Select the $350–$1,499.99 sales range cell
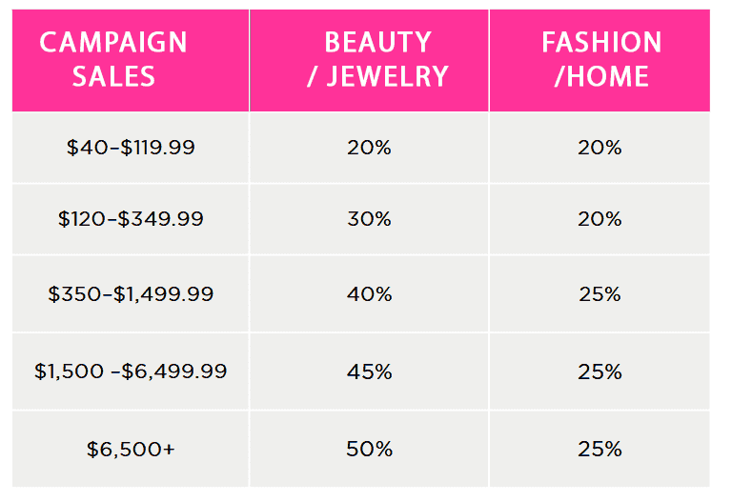Screen dimensions: 732x502 coord(131,293)
